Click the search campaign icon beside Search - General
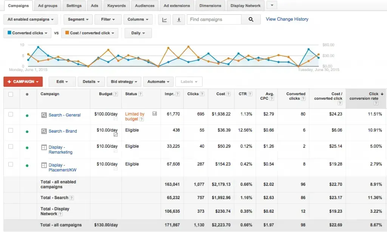 pos(43,115)
